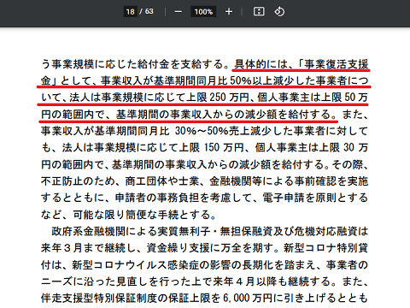The image size is (410, 308).
Task: Click the text 30%～50%売上減少
Action: click(223, 131)
